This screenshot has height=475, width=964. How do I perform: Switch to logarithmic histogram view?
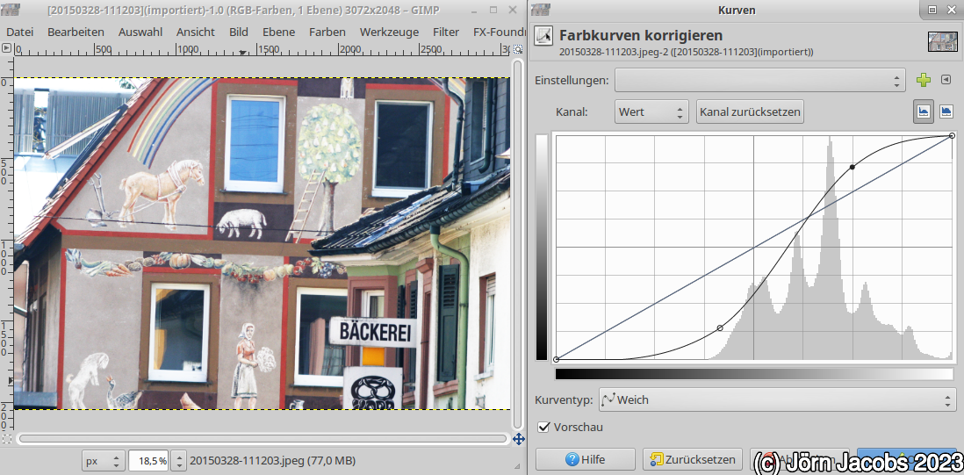(946, 112)
